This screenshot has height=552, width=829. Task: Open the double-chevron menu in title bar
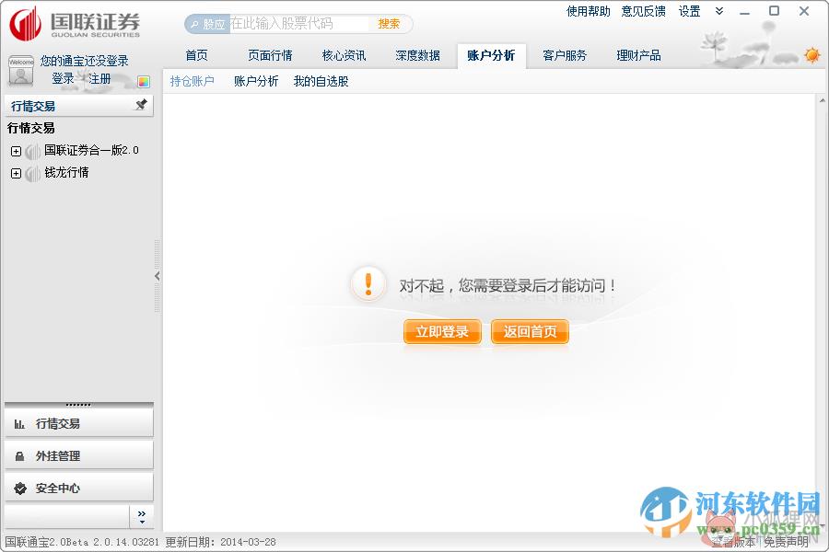click(719, 11)
